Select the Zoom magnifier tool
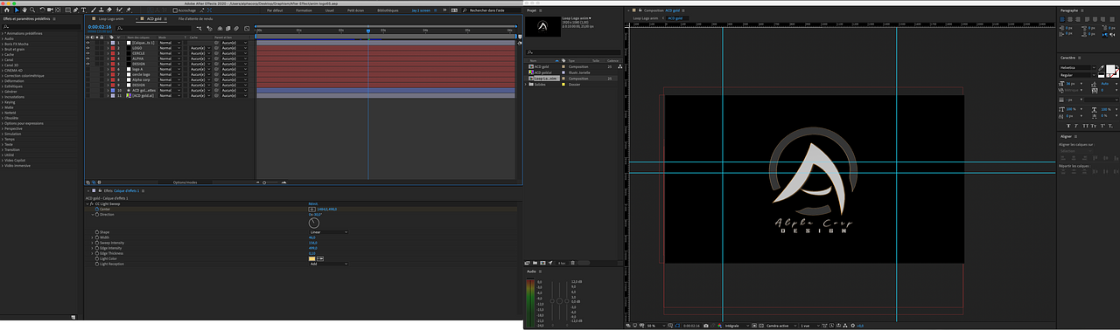This screenshot has height=330, width=1120. (x=31, y=10)
